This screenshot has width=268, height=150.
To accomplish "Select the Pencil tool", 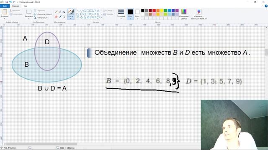I will click(56, 12).
